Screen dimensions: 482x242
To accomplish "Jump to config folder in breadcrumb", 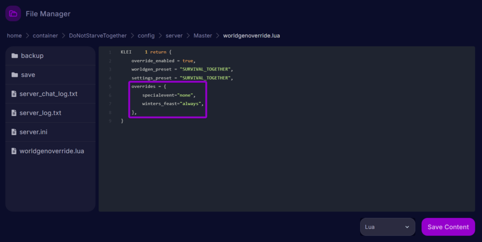I will (146, 36).
